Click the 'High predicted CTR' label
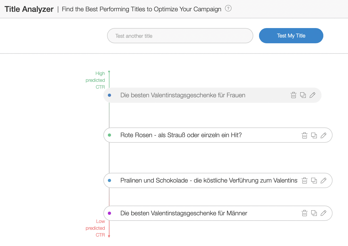This screenshot has height=246, width=348. [x=95, y=80]
